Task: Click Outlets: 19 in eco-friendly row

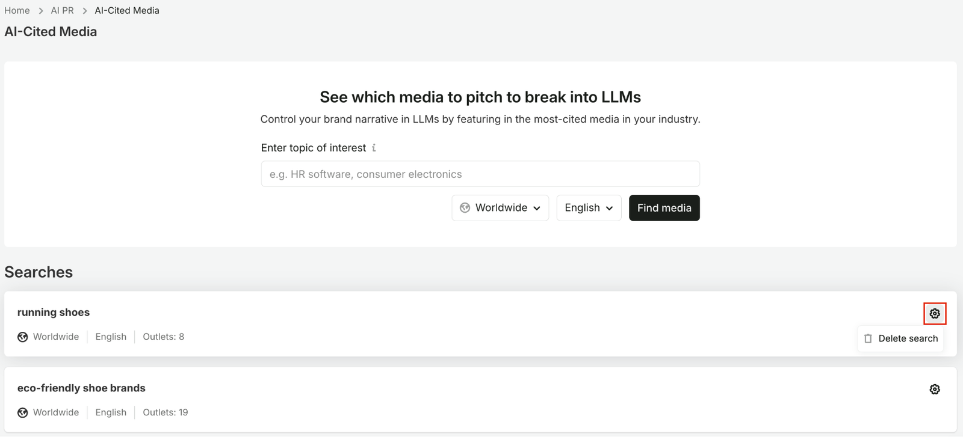Action: (166, 413)
